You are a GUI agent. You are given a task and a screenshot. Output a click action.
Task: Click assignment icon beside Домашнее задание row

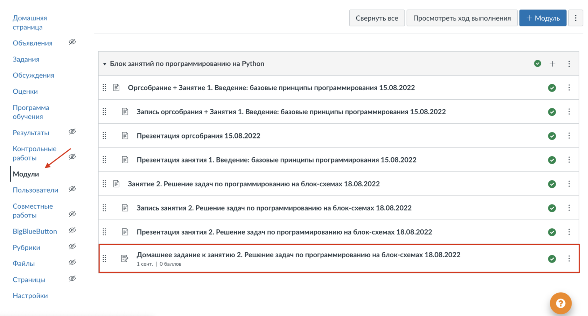125,258
